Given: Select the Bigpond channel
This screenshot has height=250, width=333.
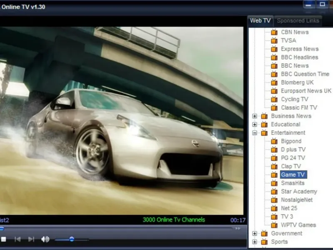Looking at the screenshot, I should click(x=291, y=141).
